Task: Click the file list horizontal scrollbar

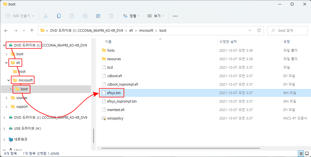Action: click(x=181, y=148)
